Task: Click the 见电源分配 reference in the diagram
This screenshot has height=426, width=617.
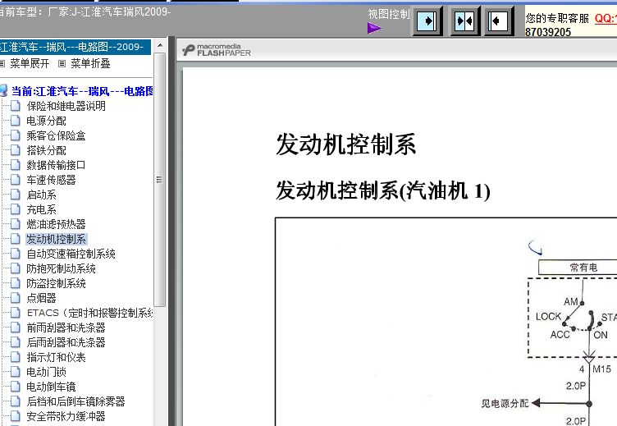Action: (505, 404)
